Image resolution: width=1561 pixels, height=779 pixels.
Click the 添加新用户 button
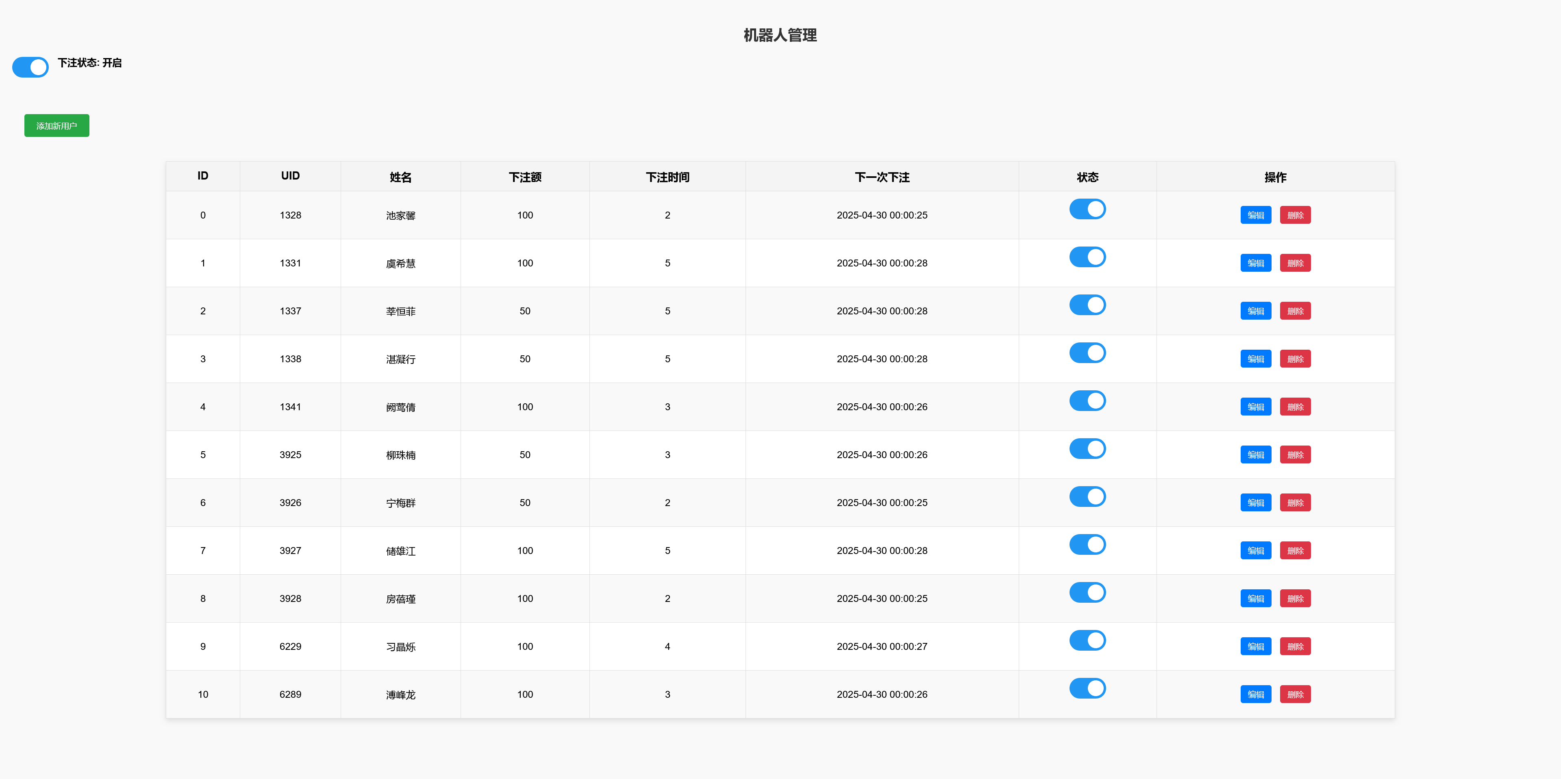57,126
